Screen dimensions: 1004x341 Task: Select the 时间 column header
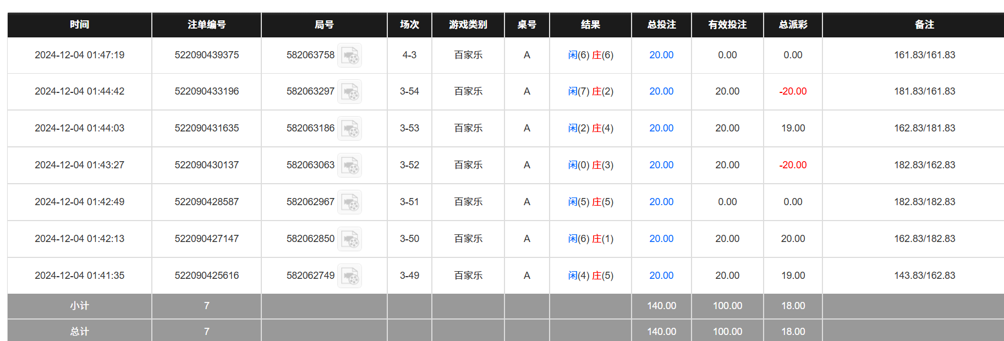[79, 25]
